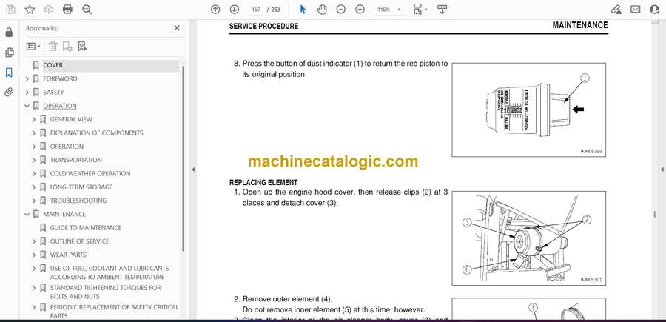The height and width of the screenshot is (322, 666).
Task: Expand COLD WEATHER OPERATION bookmark
Action: [34, 174]
